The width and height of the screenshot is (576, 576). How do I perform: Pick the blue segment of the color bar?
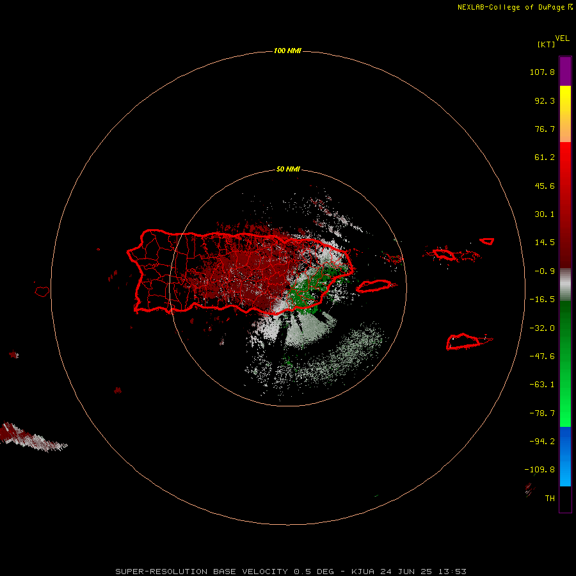click(565, 456)
